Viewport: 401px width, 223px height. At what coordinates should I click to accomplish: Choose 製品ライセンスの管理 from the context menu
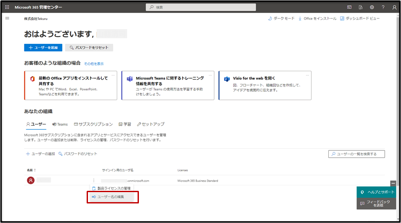[111, 188]
